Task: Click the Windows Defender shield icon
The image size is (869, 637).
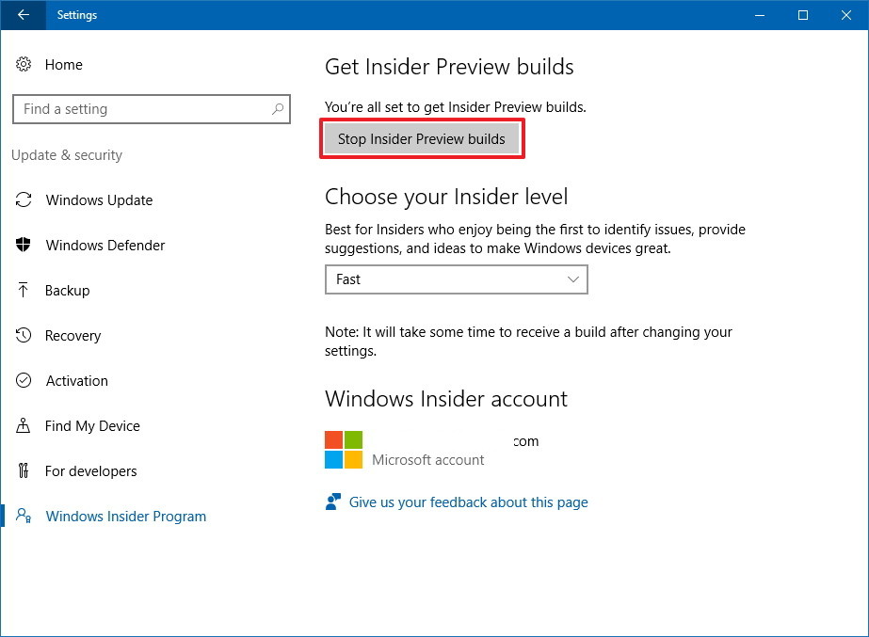Action: 24,245
